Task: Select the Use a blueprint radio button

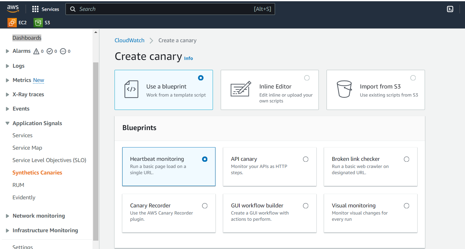Action: click(x=201, y=78)
